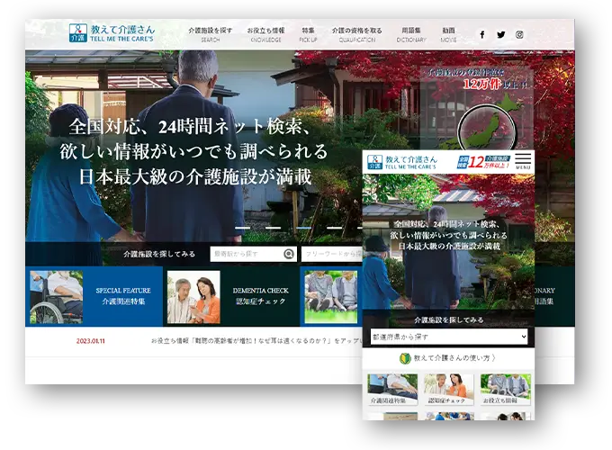Click the 最寄駅から探す search field

click(x=247, y=254)
